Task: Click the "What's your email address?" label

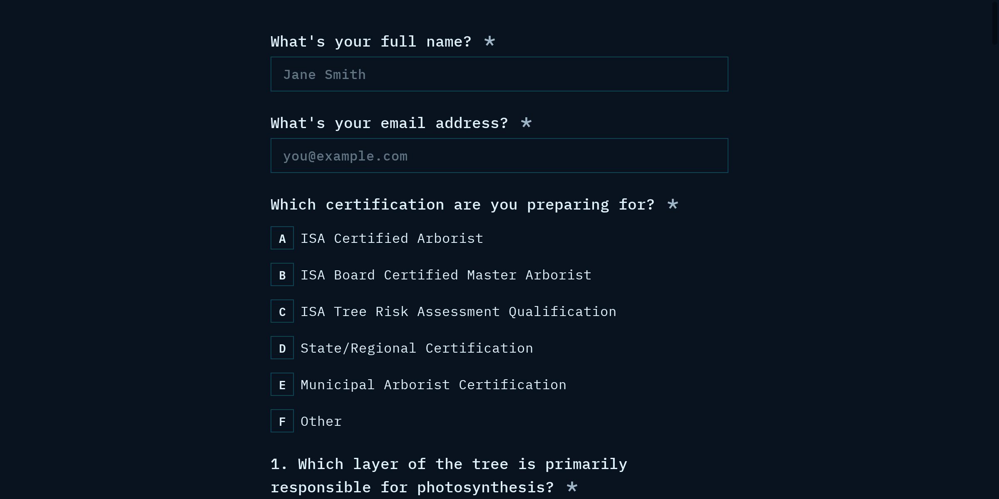Action: [389, 124]
